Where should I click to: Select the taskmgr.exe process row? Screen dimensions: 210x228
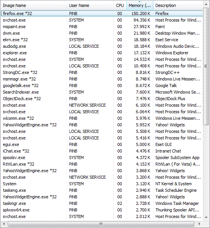[x=102, y=203]
